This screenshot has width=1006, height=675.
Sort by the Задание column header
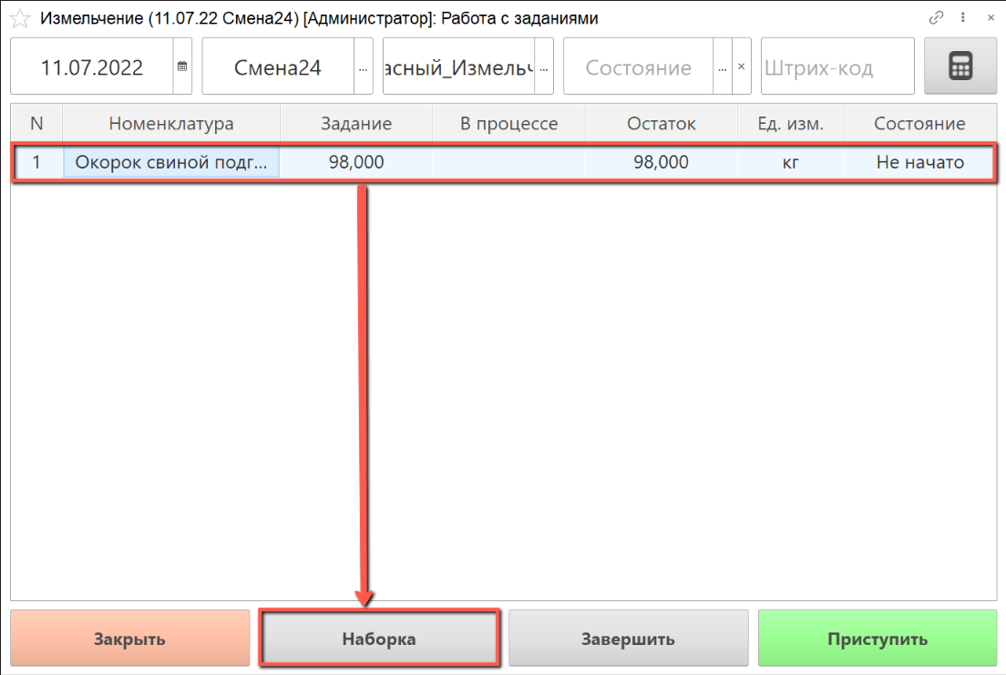click(356, 123)
